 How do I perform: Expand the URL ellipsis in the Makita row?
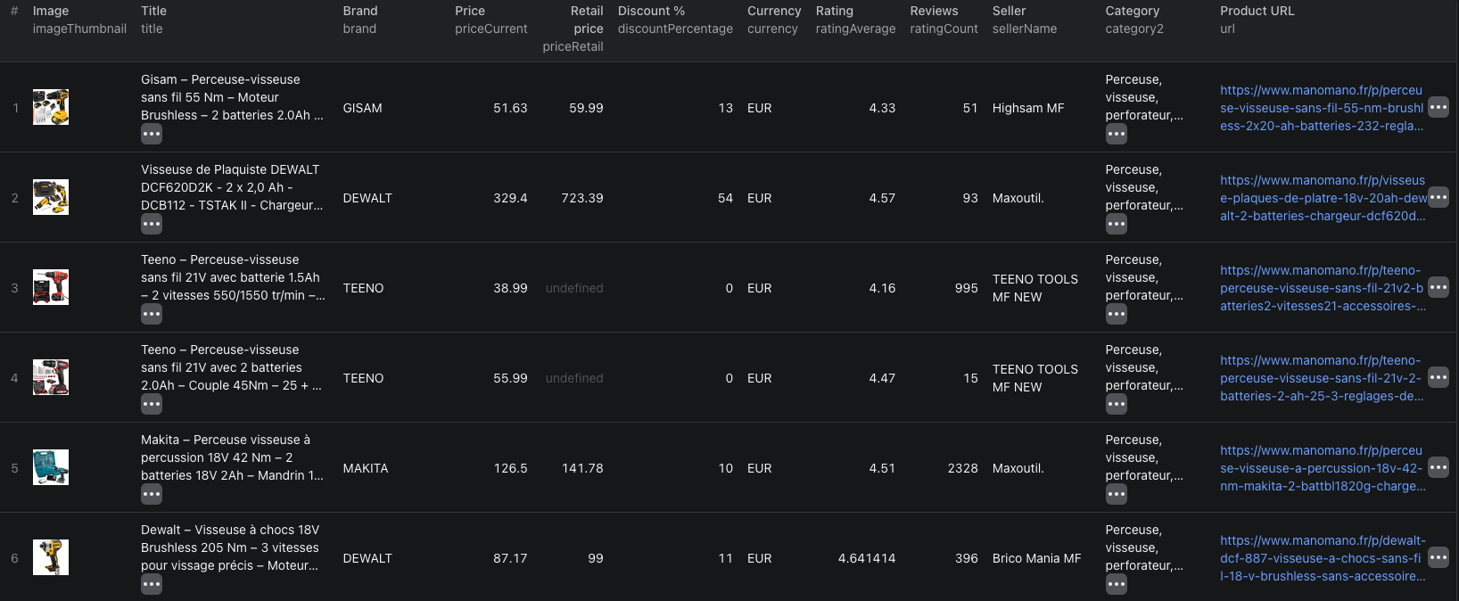tap(1438, 468)
